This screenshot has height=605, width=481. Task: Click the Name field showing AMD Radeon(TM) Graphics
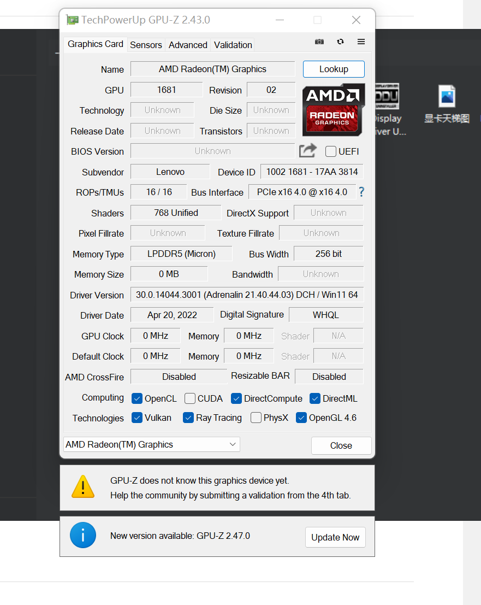tap(213, 69)
